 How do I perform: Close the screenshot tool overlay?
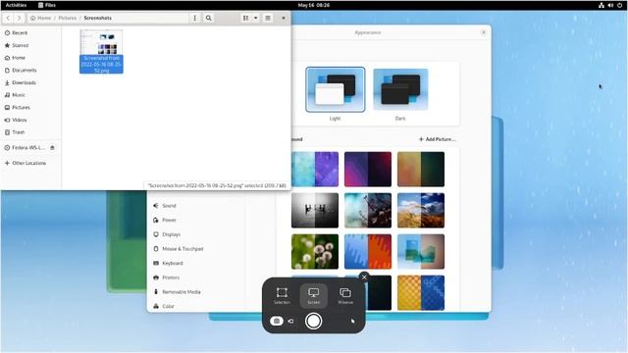coord(364,277)
